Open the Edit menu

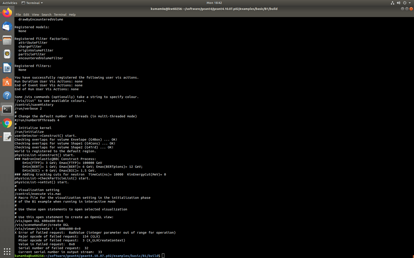click(26, 15)
